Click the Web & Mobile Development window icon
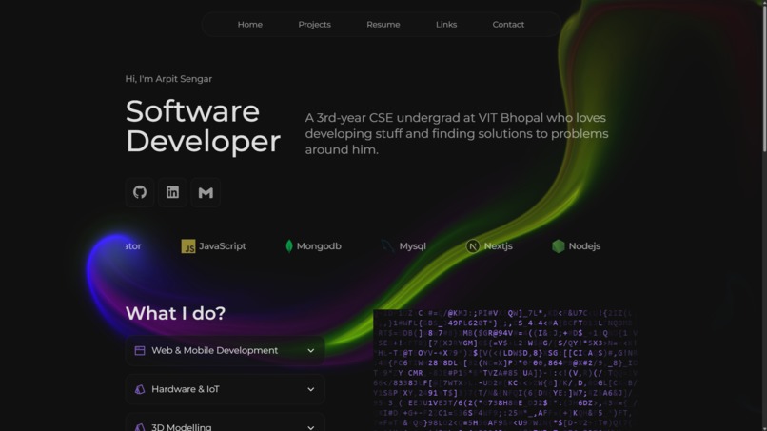 [140, 351]
